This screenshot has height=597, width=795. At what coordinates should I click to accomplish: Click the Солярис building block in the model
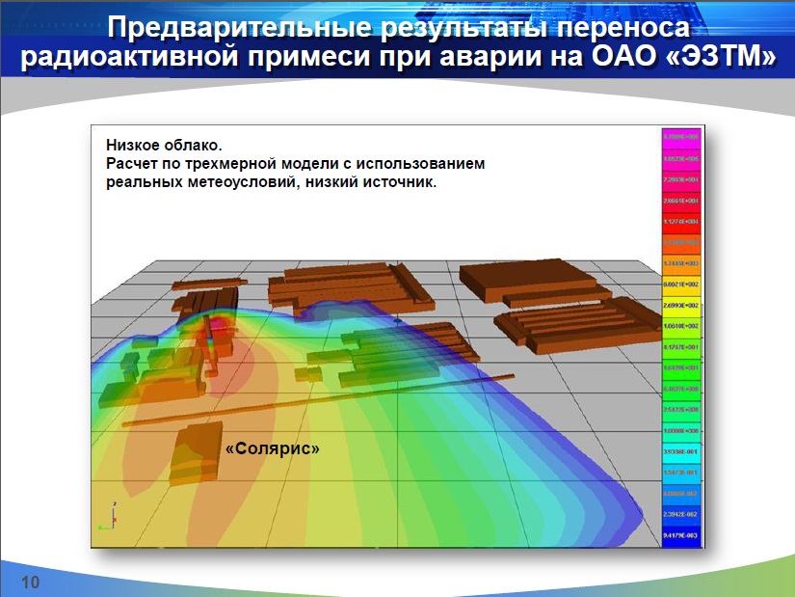tap(196, 453)
